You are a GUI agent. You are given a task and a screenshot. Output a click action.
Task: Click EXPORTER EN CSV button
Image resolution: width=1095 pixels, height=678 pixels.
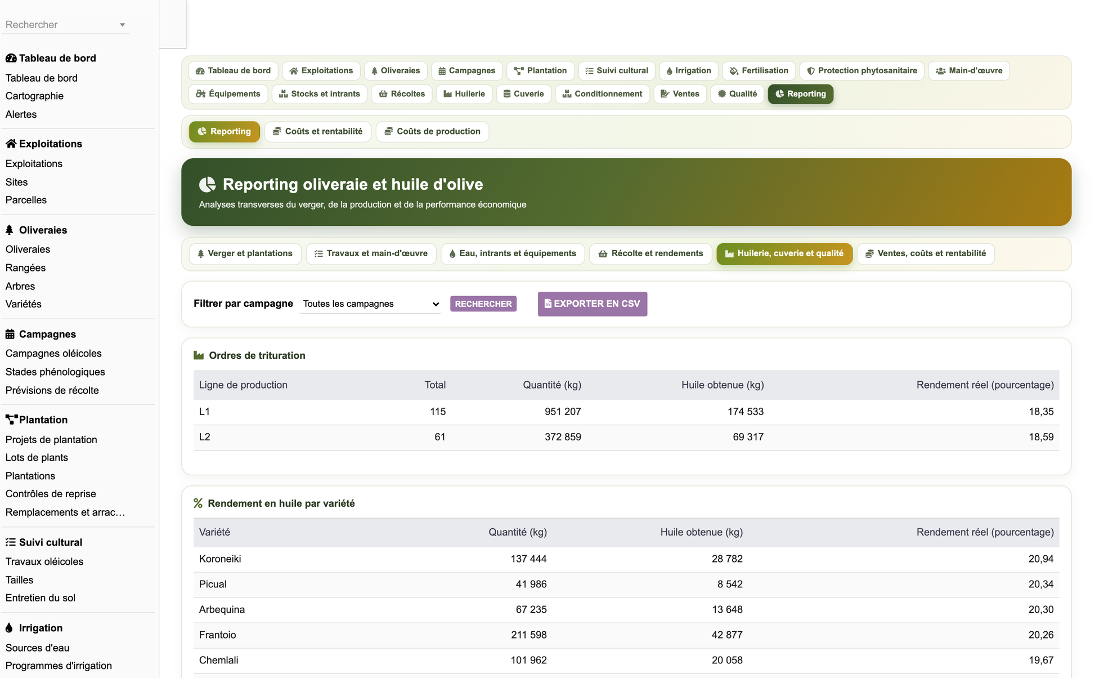coord(593,304)
